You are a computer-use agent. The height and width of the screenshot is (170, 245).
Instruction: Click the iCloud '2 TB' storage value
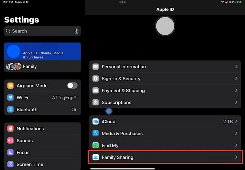point(228,122)
